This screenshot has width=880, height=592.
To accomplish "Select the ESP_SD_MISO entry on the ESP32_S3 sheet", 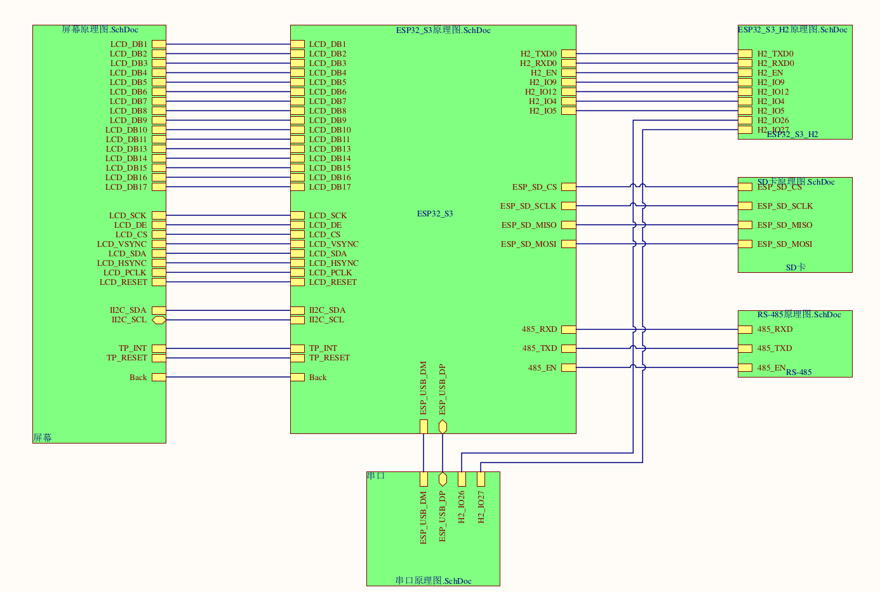I will [569, 225].
